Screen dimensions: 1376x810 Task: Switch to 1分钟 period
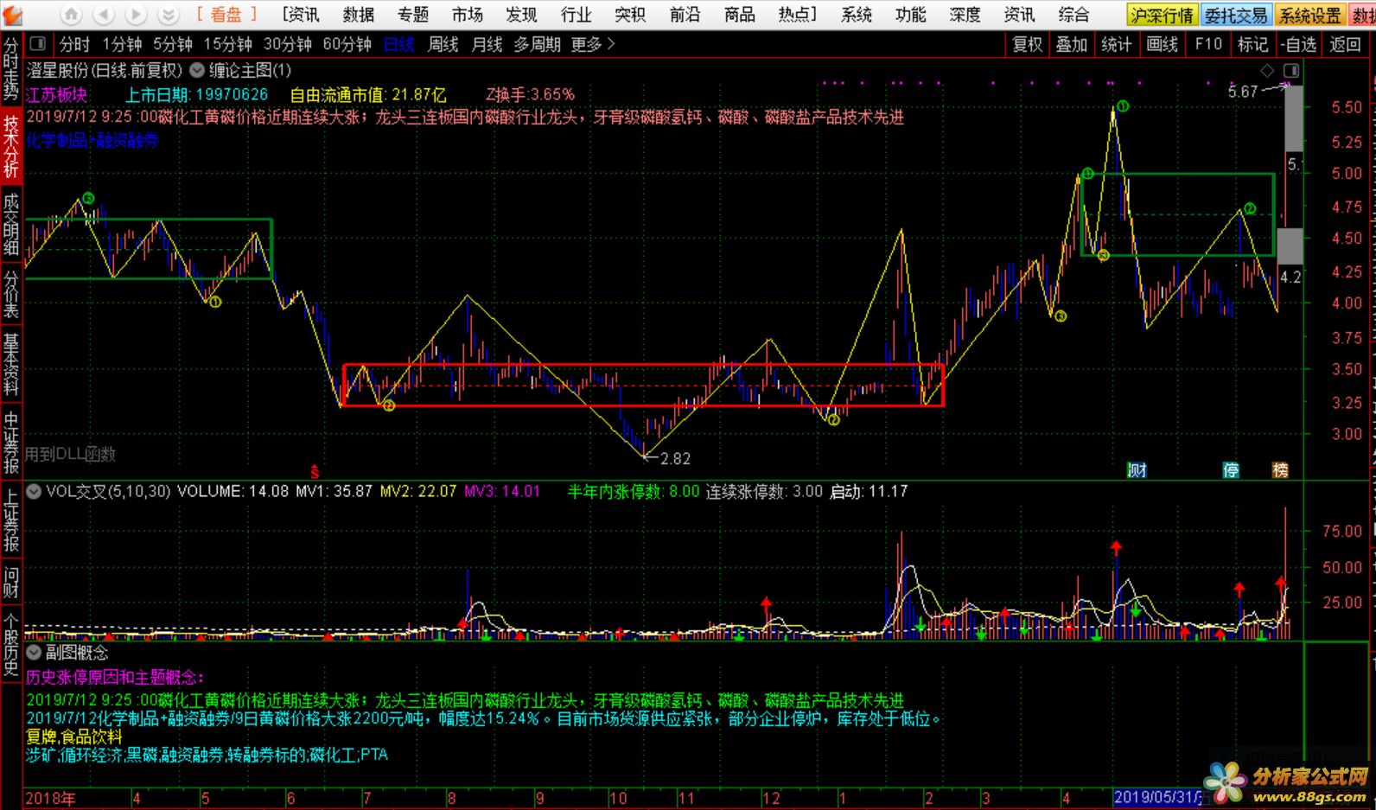tap(122, 44)
